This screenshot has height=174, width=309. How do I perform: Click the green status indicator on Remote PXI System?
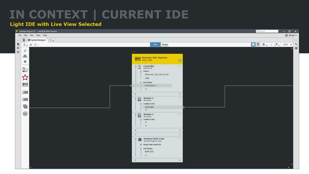coord(180,61)
